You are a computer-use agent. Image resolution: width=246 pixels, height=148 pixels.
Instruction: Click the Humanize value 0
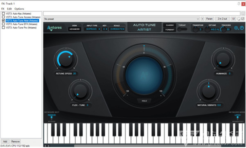point(230,74)
